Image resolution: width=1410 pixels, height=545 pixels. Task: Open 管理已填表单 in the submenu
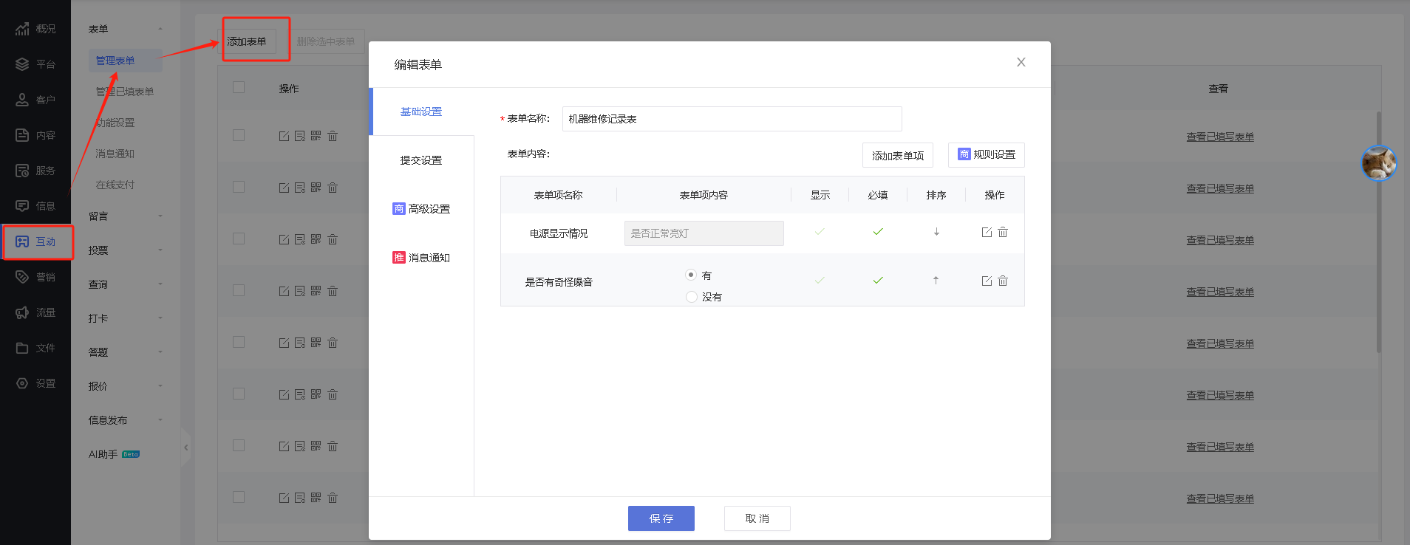125,92
